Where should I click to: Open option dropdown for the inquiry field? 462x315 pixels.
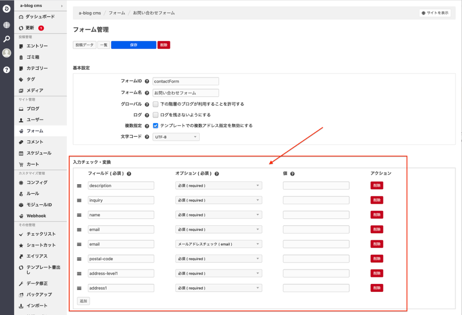tap(219, 200)
